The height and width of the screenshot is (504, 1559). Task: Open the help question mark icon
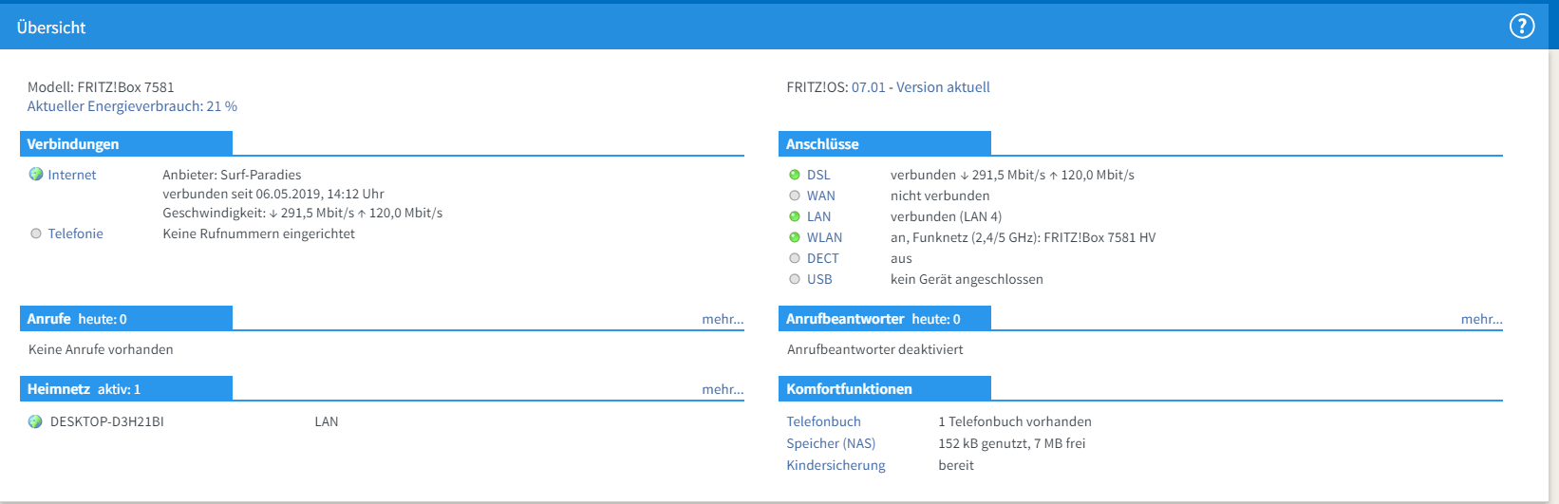point(1521,27)
